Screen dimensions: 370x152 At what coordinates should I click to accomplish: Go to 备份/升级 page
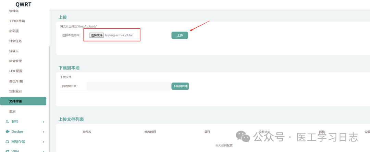[16, 81]
